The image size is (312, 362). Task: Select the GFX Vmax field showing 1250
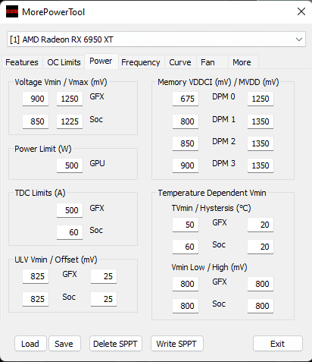70,99
